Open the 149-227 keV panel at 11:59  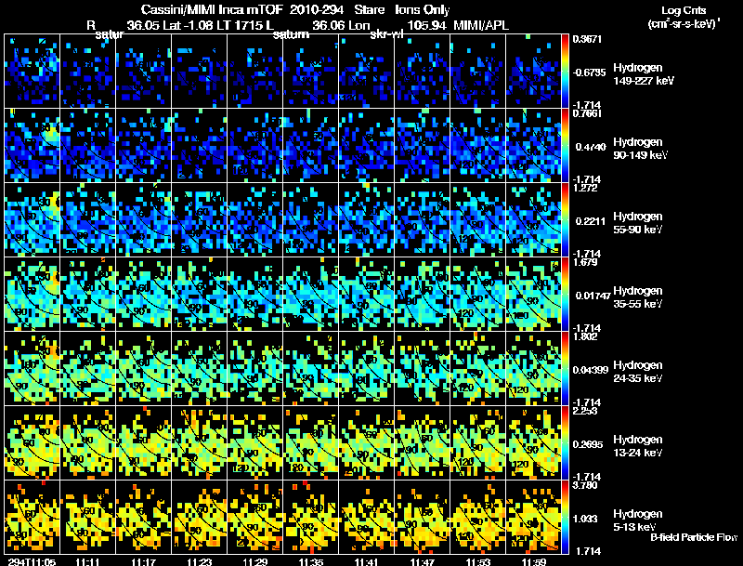click(533, 72)
